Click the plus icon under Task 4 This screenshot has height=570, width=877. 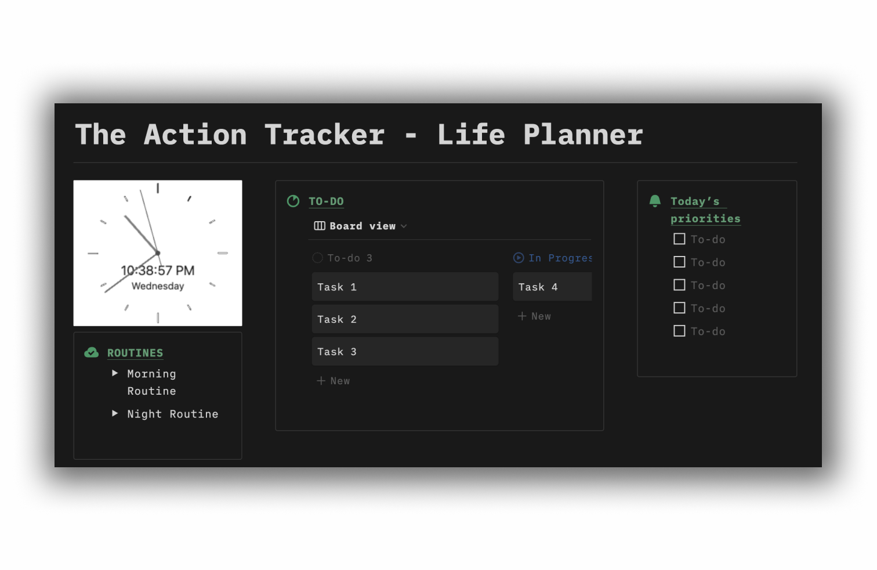[x=522, y=316]
